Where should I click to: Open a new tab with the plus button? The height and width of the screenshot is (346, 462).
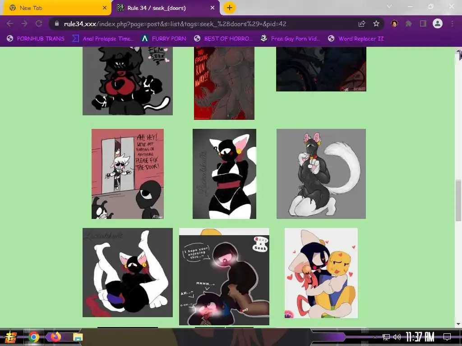coord(230,8)
